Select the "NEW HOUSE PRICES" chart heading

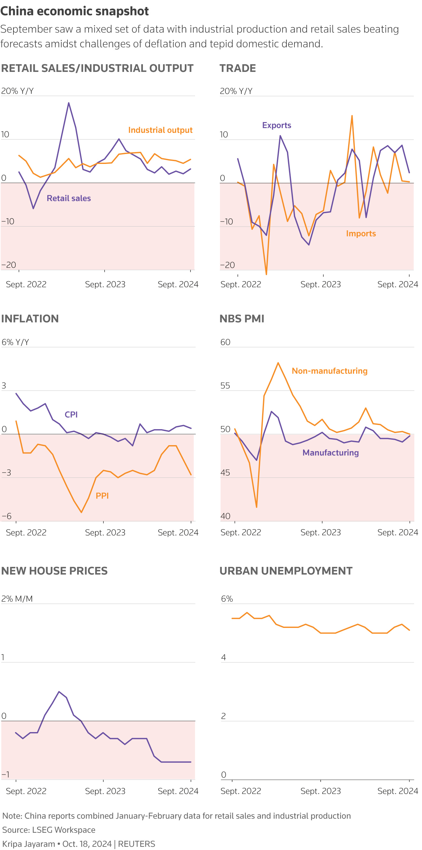[54, 571]
